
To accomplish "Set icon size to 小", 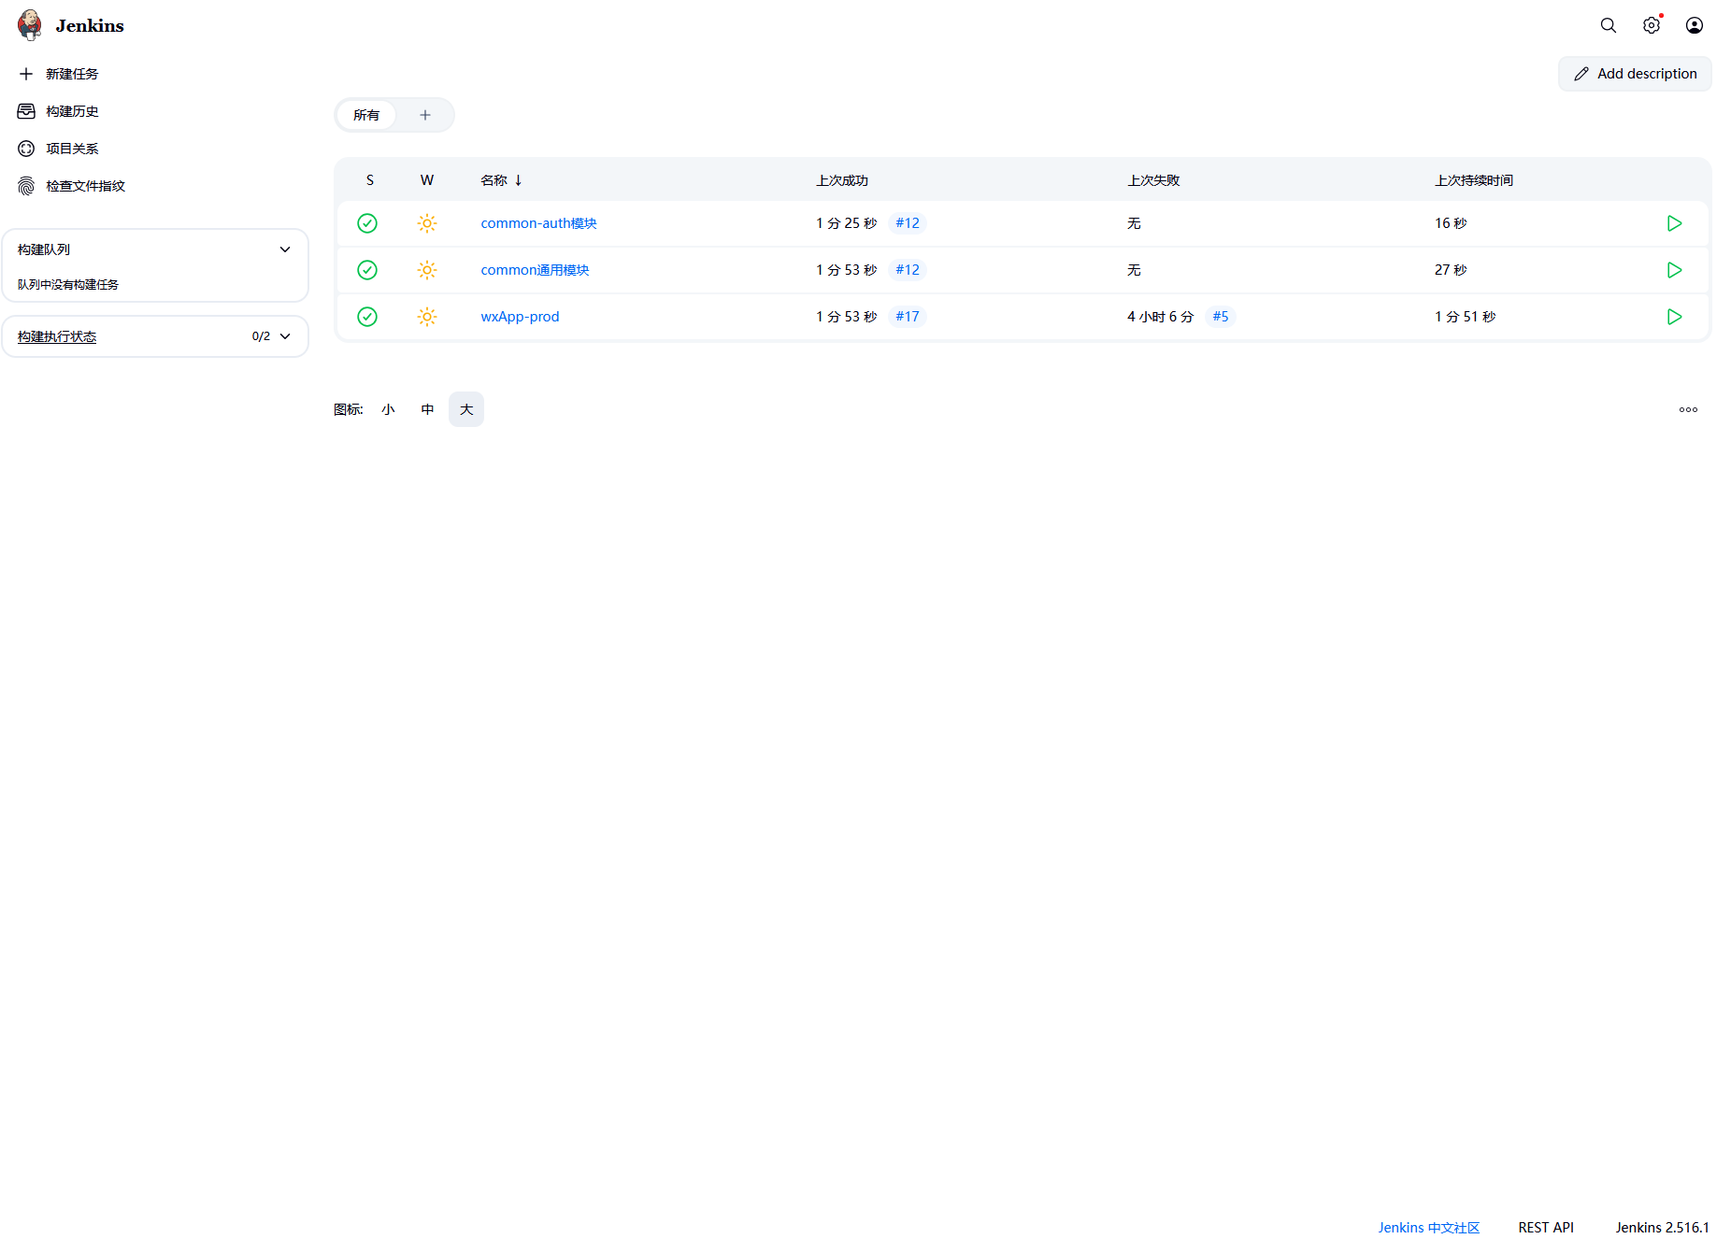I will point(388,409).
